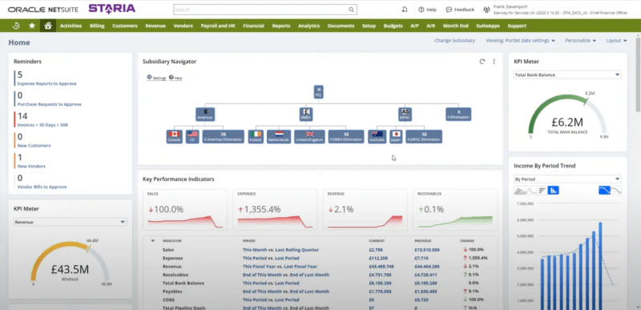Open Subsidiary Navigator Settings

156,78
